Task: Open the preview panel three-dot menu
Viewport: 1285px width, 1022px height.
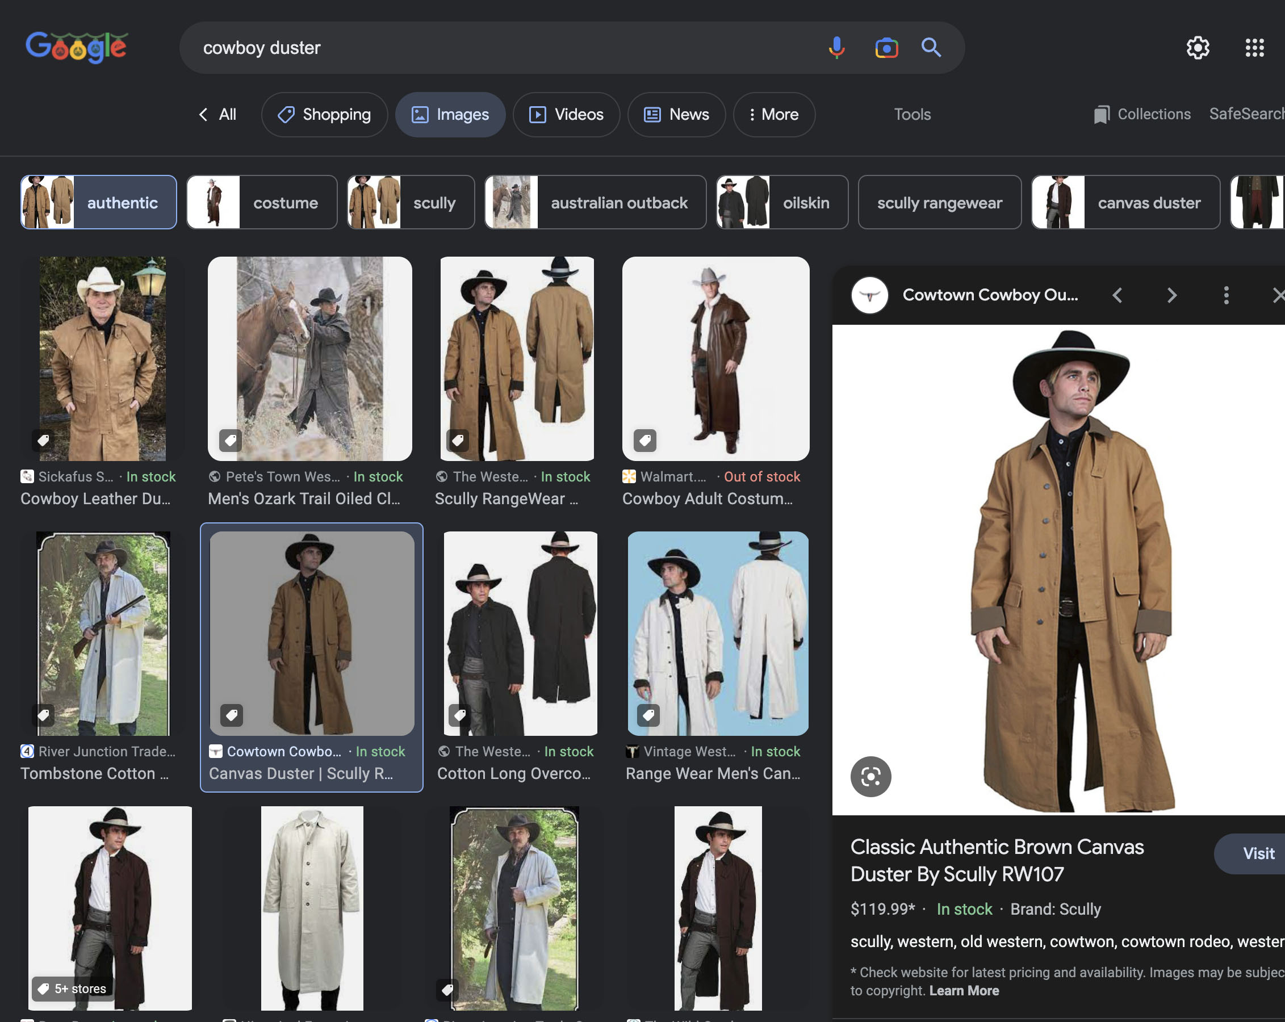Action: (x=1226, y=295)
